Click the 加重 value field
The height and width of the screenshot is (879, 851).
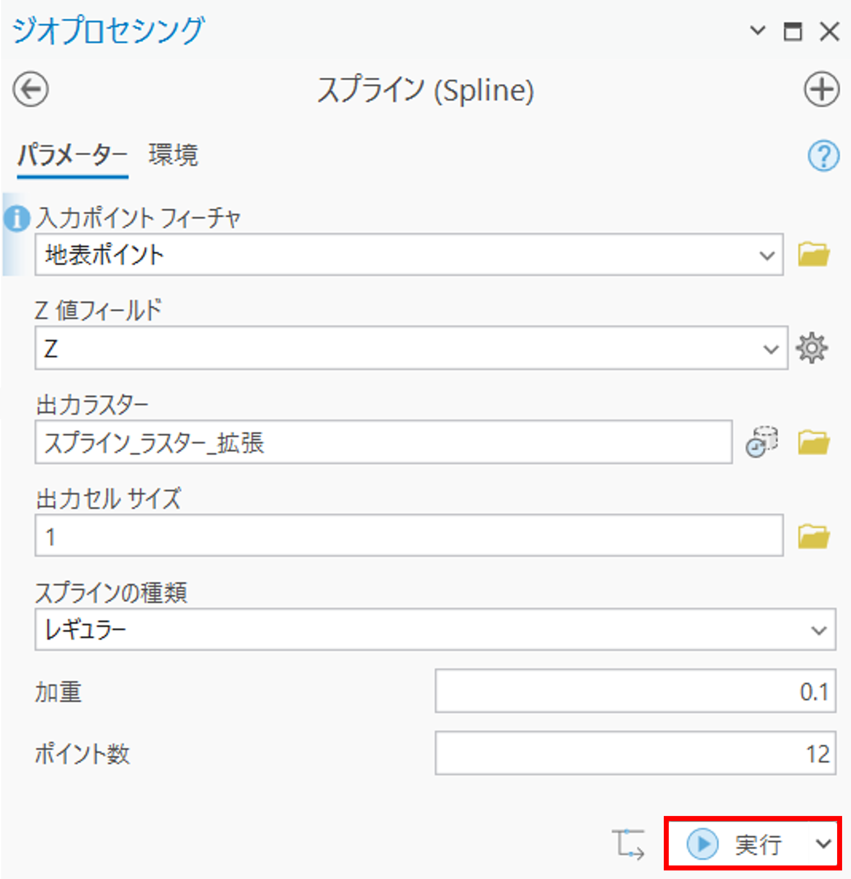(x=635, y=691)
